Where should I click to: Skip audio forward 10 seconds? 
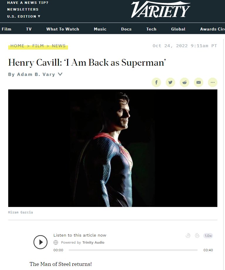197,235
